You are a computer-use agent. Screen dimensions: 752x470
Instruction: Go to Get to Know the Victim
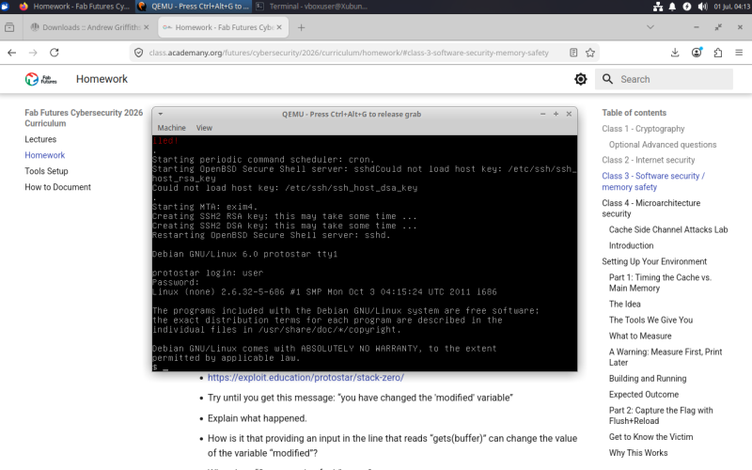tap(650, 437)
